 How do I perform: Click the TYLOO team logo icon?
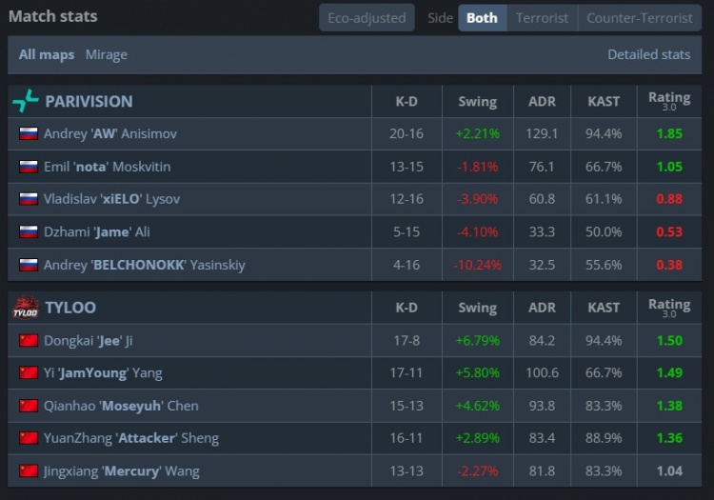(x=26, y=308)
